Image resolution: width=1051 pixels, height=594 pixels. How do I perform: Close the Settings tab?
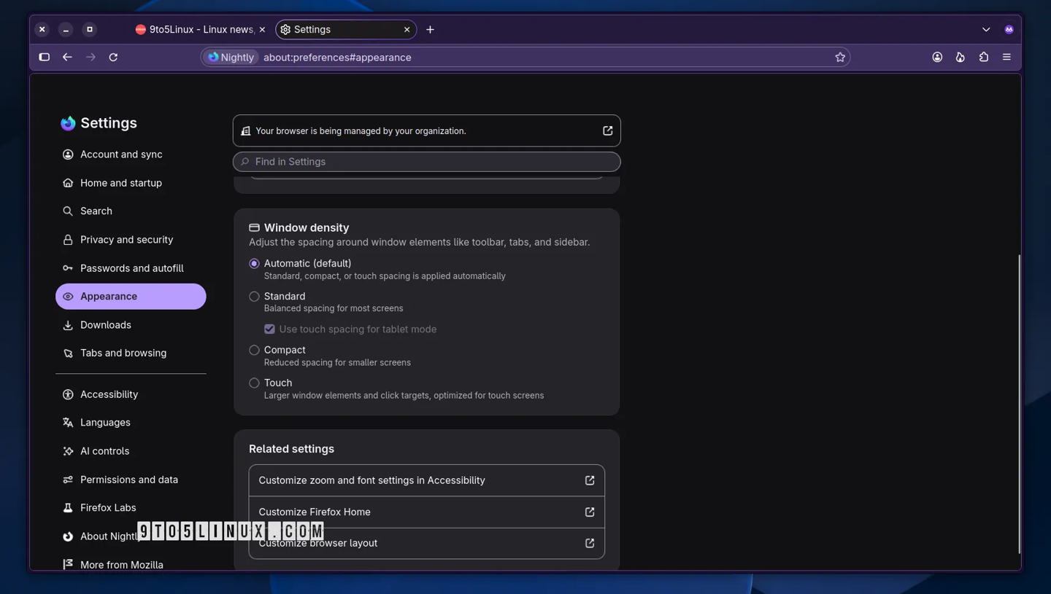407,29
